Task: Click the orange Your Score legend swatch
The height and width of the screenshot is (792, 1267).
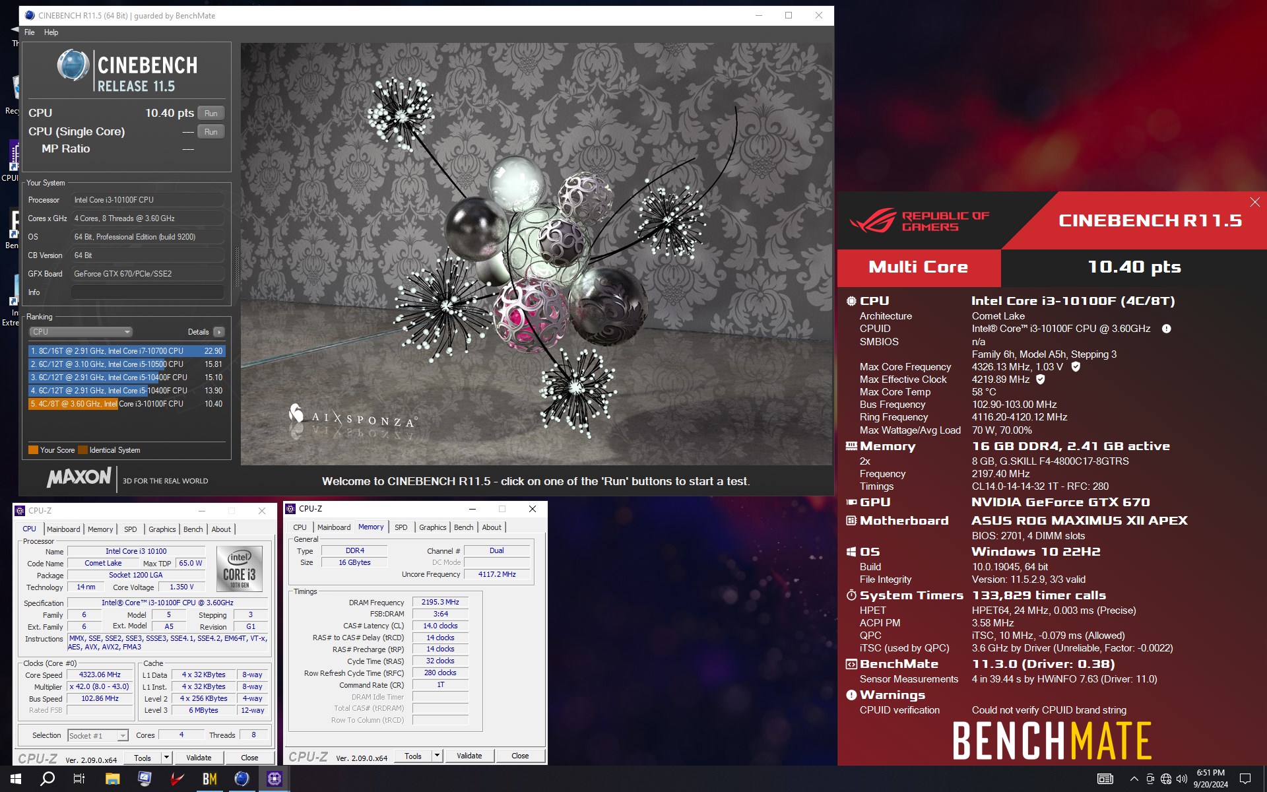Action: (x=33, y=450)
